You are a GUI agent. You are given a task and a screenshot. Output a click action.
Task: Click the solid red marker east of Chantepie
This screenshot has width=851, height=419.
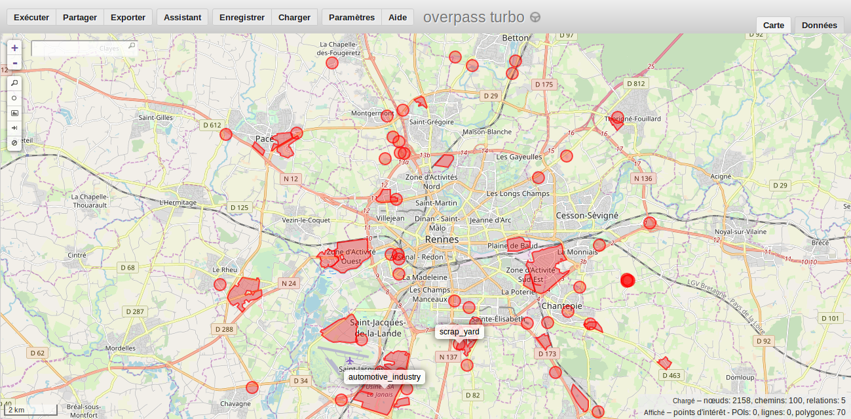click(628, 281)
